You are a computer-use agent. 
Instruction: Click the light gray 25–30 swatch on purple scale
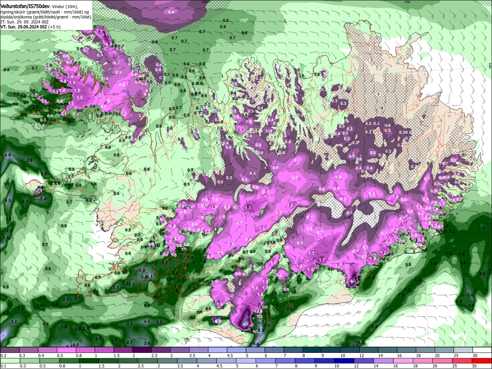464,350
